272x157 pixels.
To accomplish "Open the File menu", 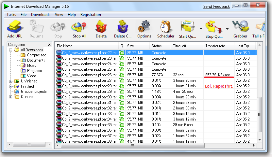I will click(24, 15).
